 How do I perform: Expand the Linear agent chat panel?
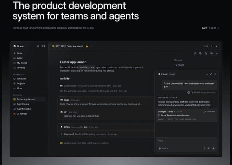pos(211,74)
